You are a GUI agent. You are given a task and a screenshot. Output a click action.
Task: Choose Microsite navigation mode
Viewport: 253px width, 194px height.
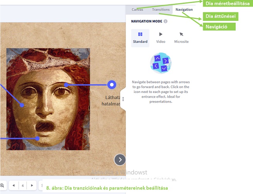(182, 38)
